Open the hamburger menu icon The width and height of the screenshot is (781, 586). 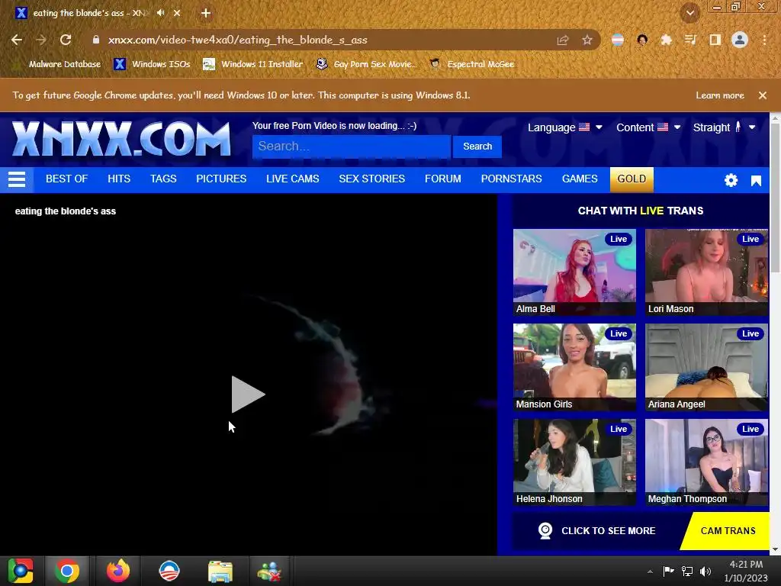pos(17,179)
